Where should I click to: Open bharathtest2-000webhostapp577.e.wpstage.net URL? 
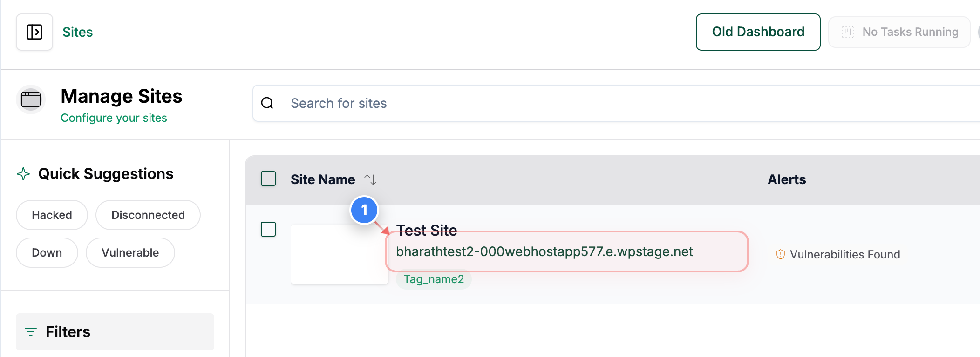[x=544, y=251]
